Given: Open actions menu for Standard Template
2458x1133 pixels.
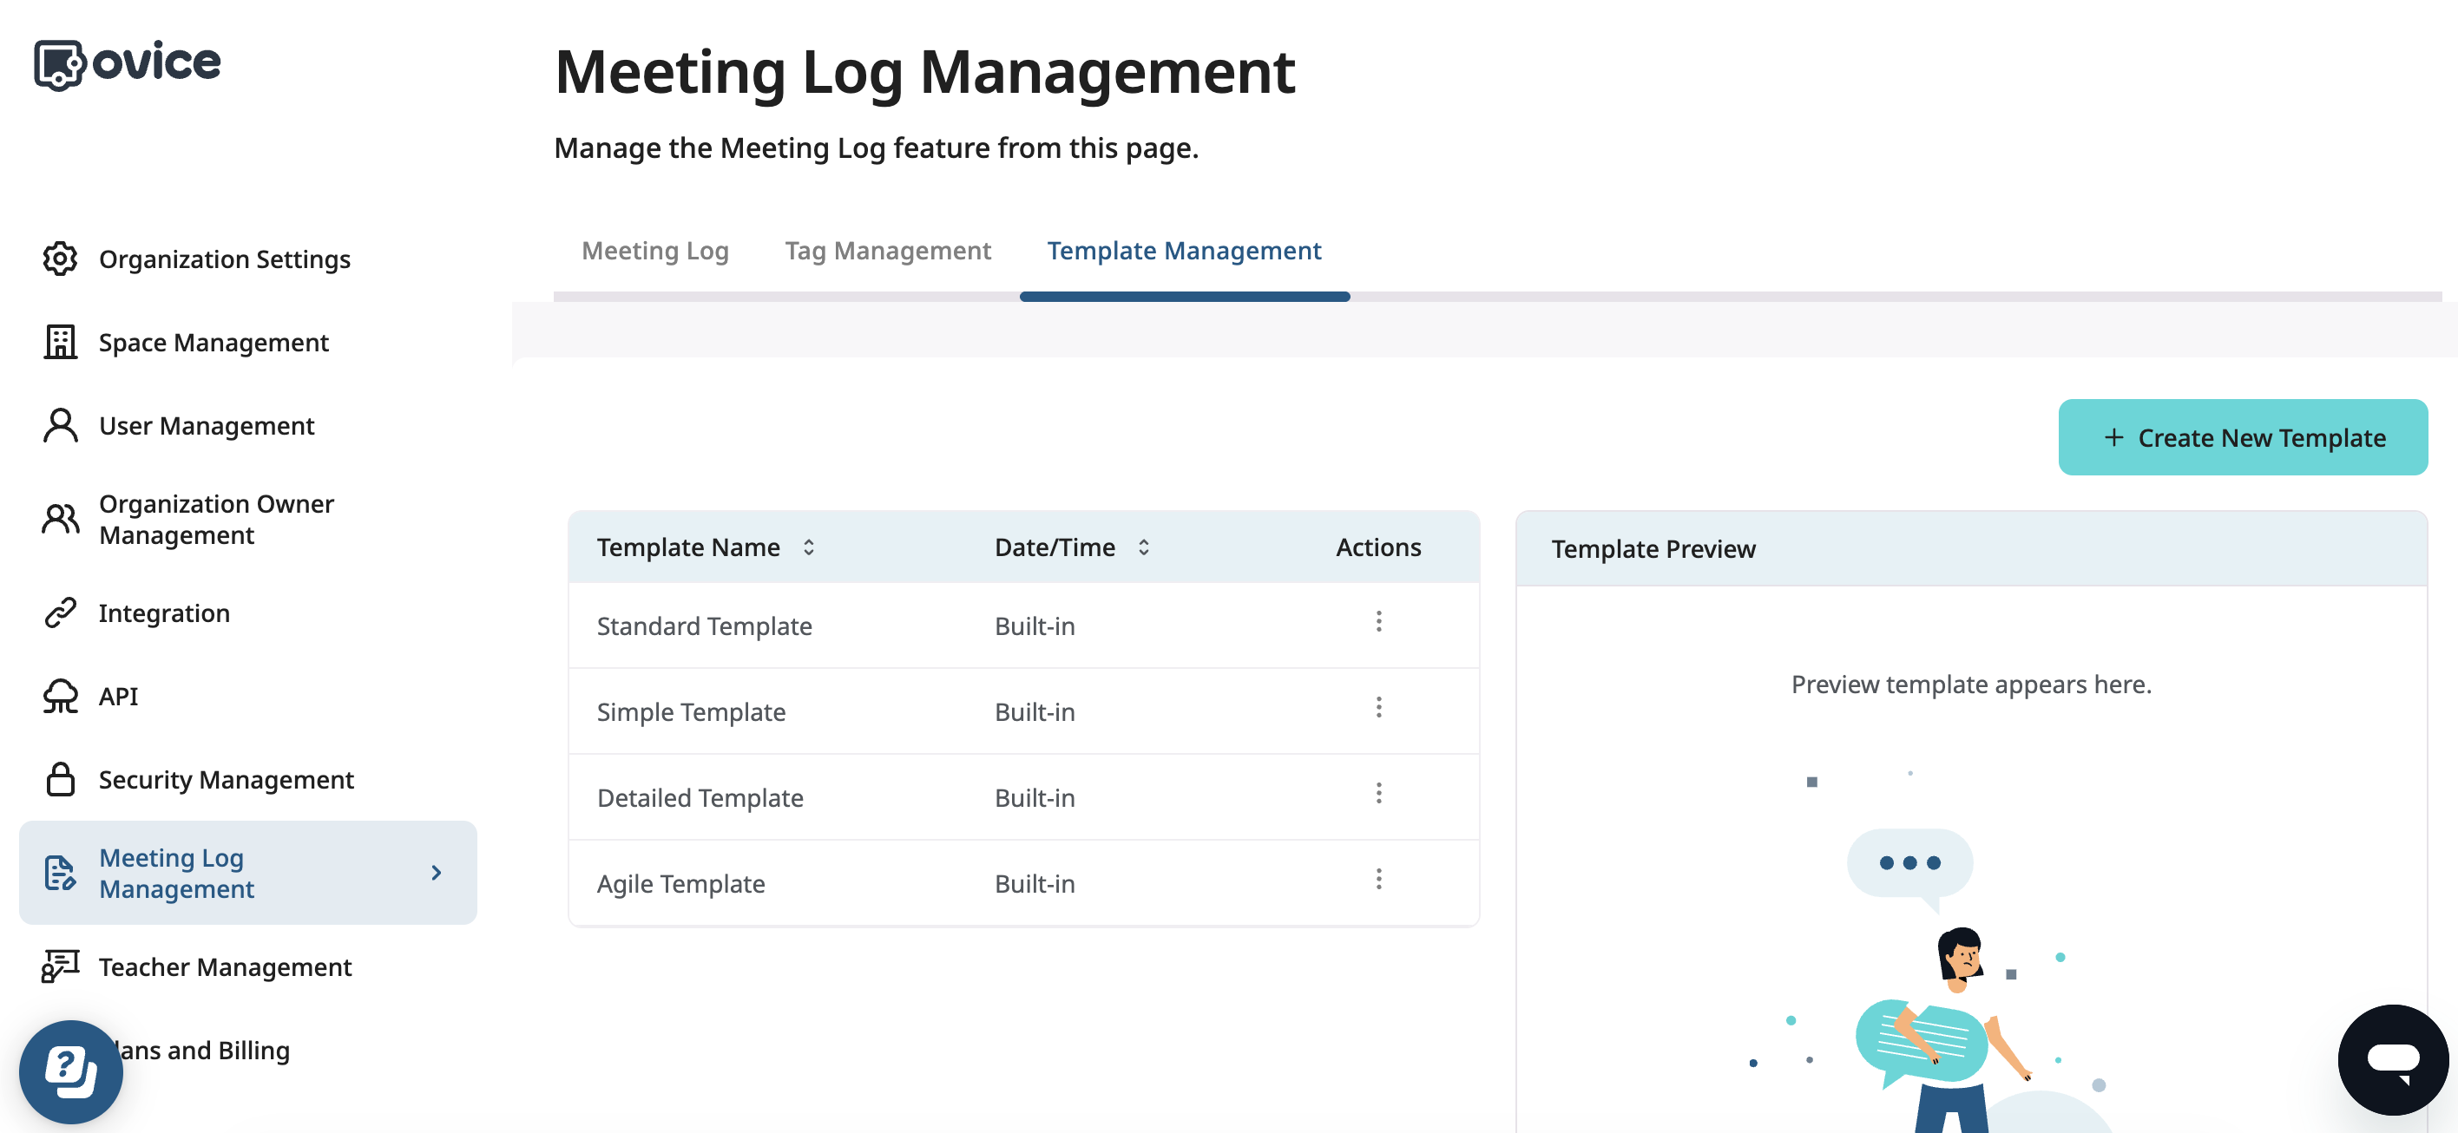Looking at the screenshot, I should (1378, 622).
